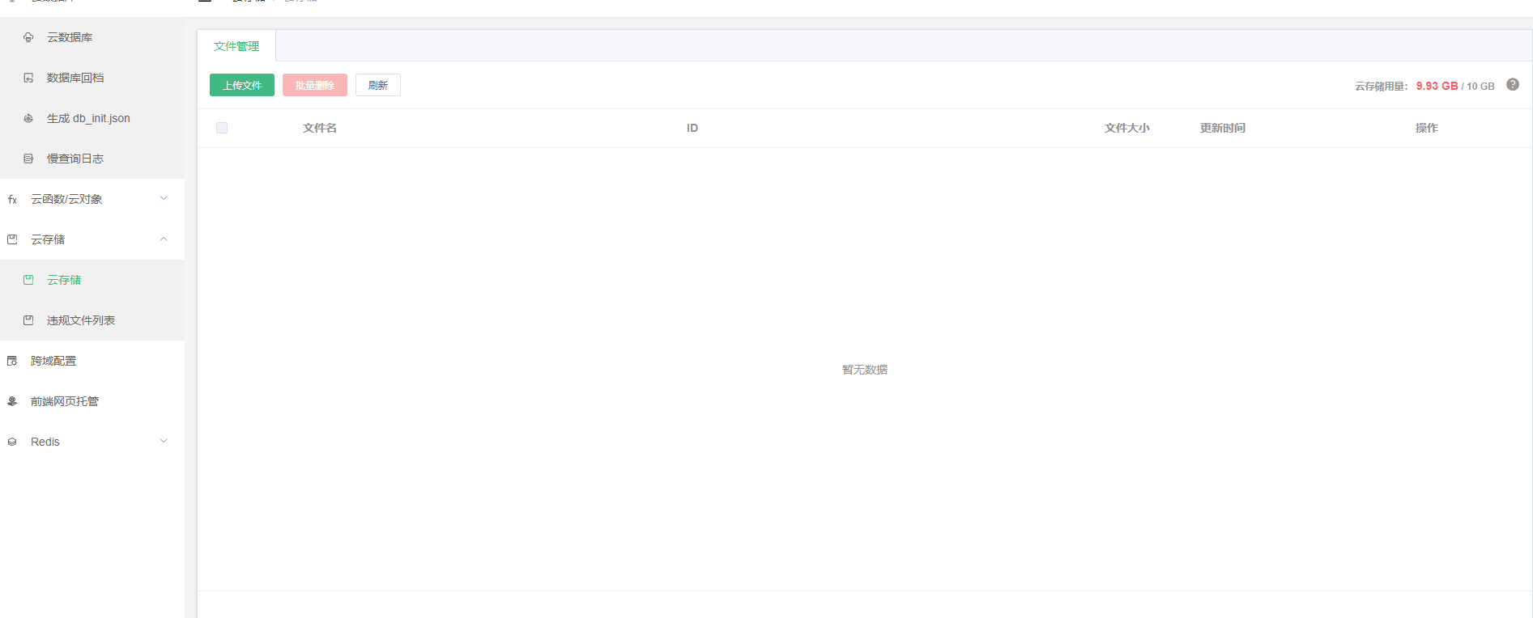Switch to the 文件管理 tab
Screen dimensions: 1533x618
tap(236, 46)
